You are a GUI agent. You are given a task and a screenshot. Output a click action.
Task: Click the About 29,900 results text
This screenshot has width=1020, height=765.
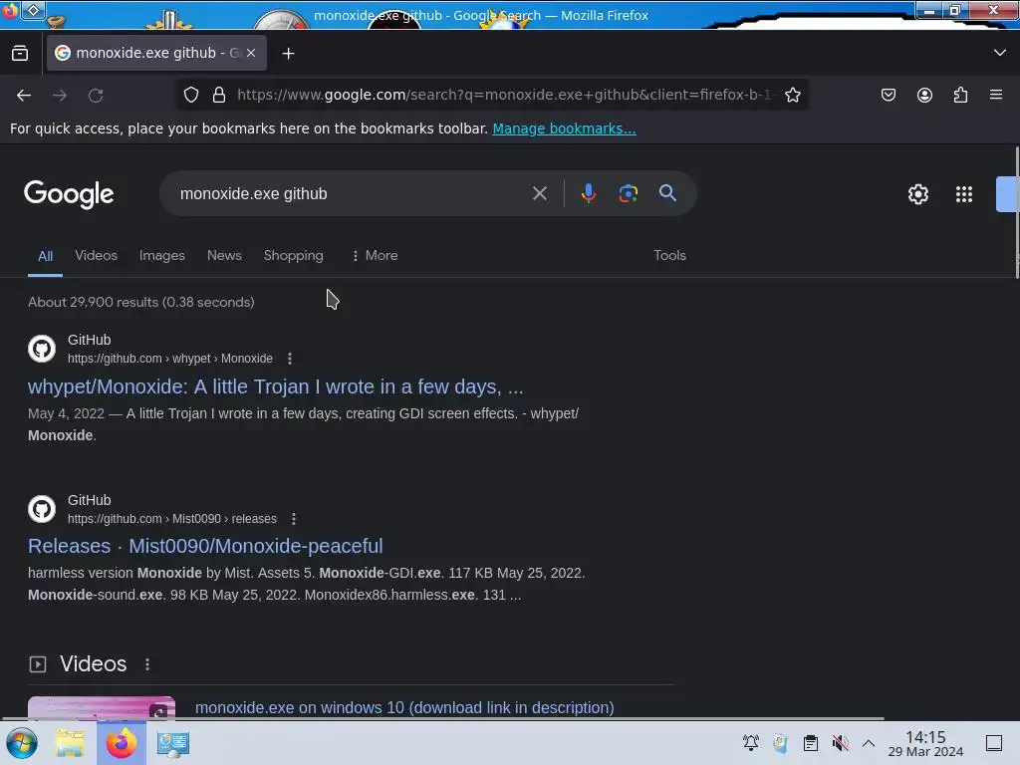point(141,302)
